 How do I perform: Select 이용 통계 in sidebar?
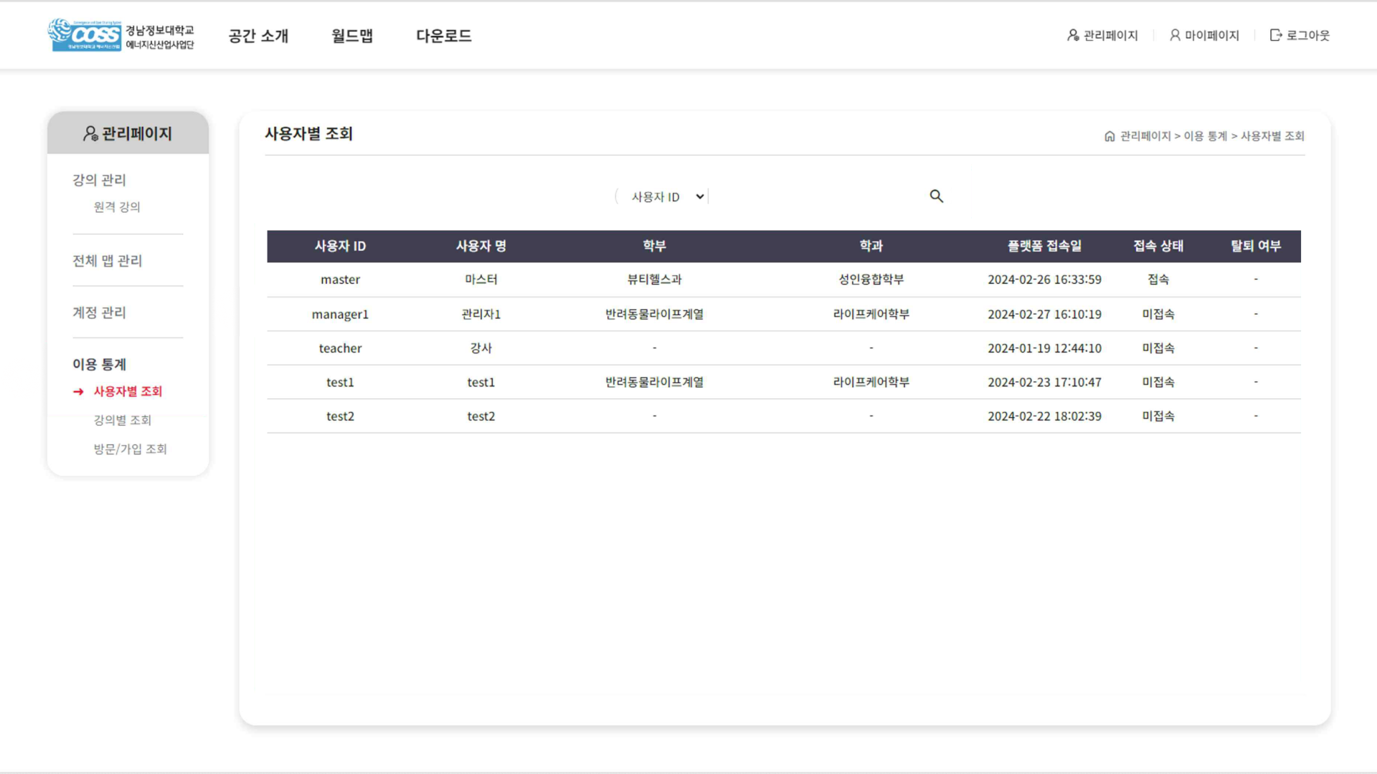[x=99, y=364]
